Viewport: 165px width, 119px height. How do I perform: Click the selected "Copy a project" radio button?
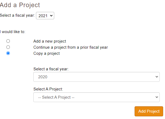8,53
